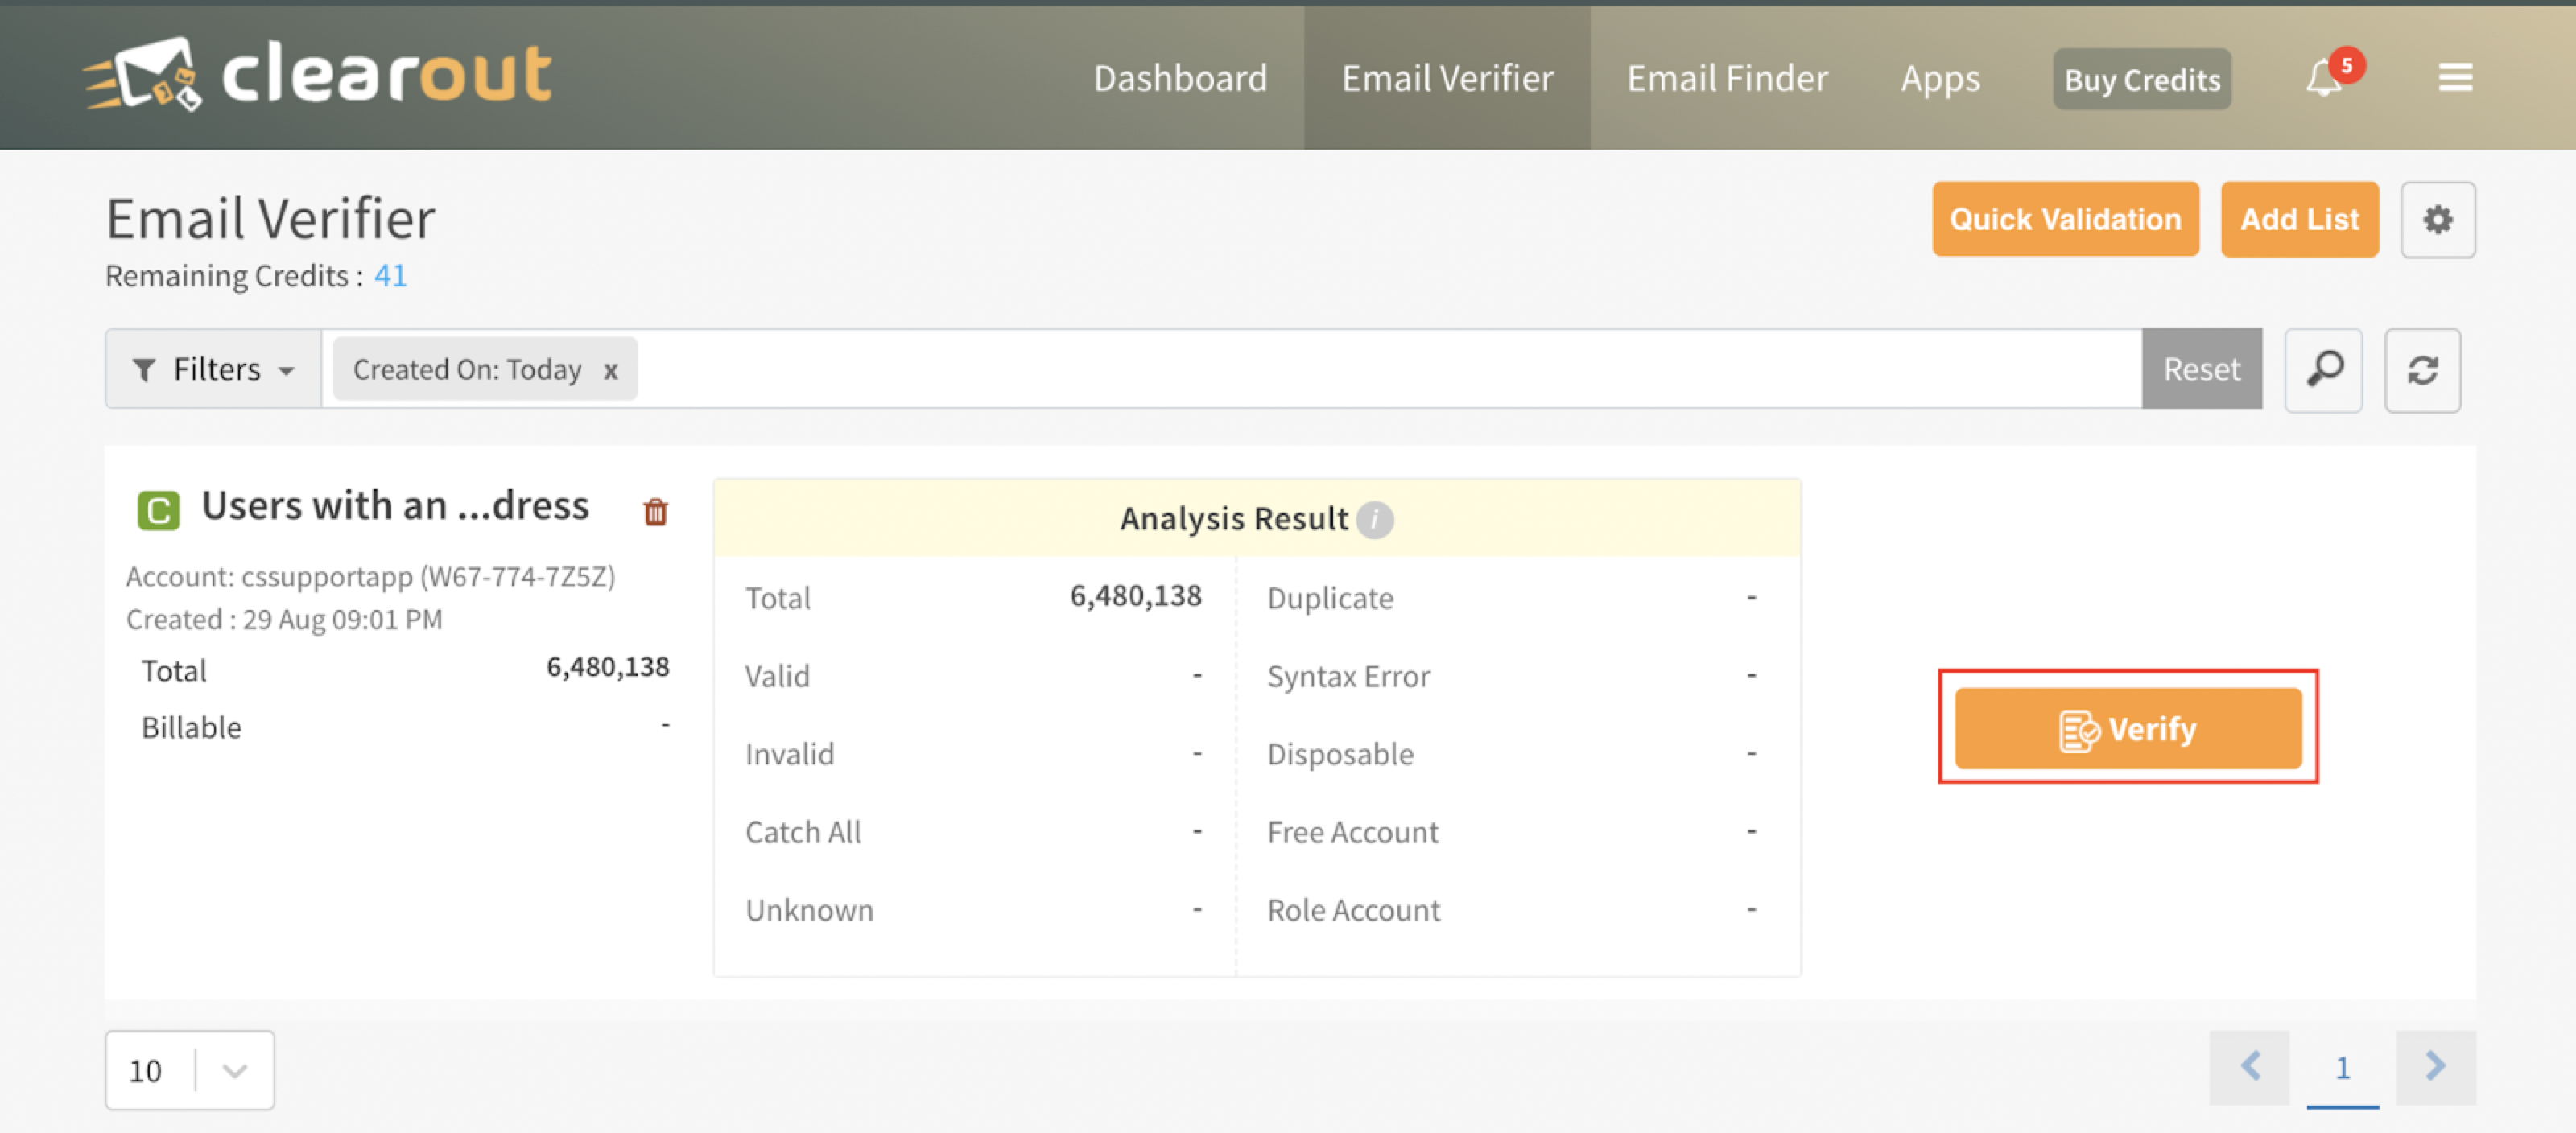Click the Clearout logo
Image resolution: width=2576 pixels, height=1133 pixels.
318,75
